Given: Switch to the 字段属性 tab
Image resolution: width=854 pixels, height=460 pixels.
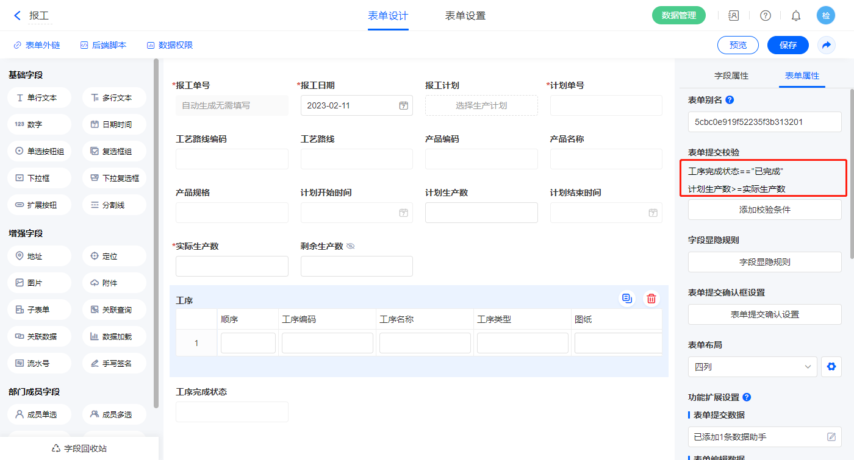Looking at the screenshot, I should coord(731,76).
